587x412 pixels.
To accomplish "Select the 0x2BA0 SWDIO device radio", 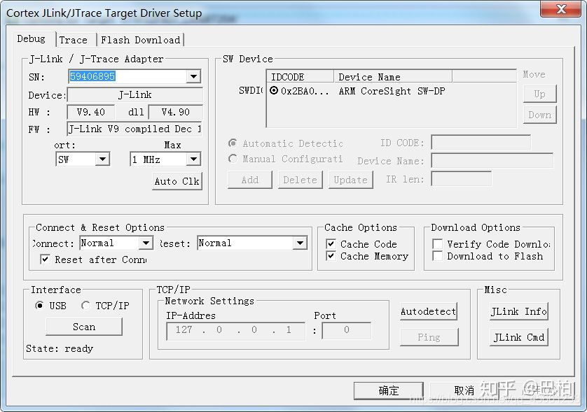I will click(274, 90).
